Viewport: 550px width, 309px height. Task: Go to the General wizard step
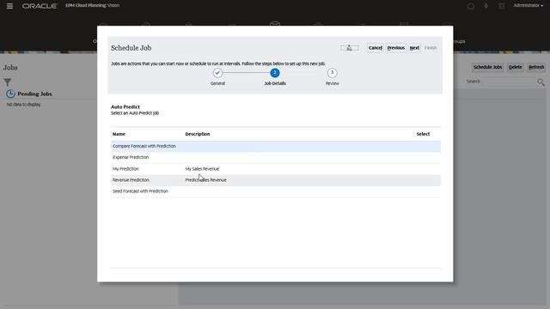click(217, 73)
